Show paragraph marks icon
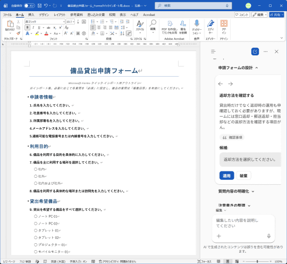The image size is (287, 264). [x=129, y=34]
